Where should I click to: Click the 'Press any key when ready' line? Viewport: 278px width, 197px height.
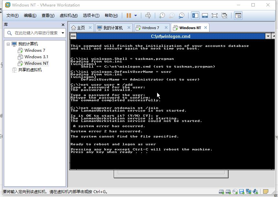pos(109,152)
